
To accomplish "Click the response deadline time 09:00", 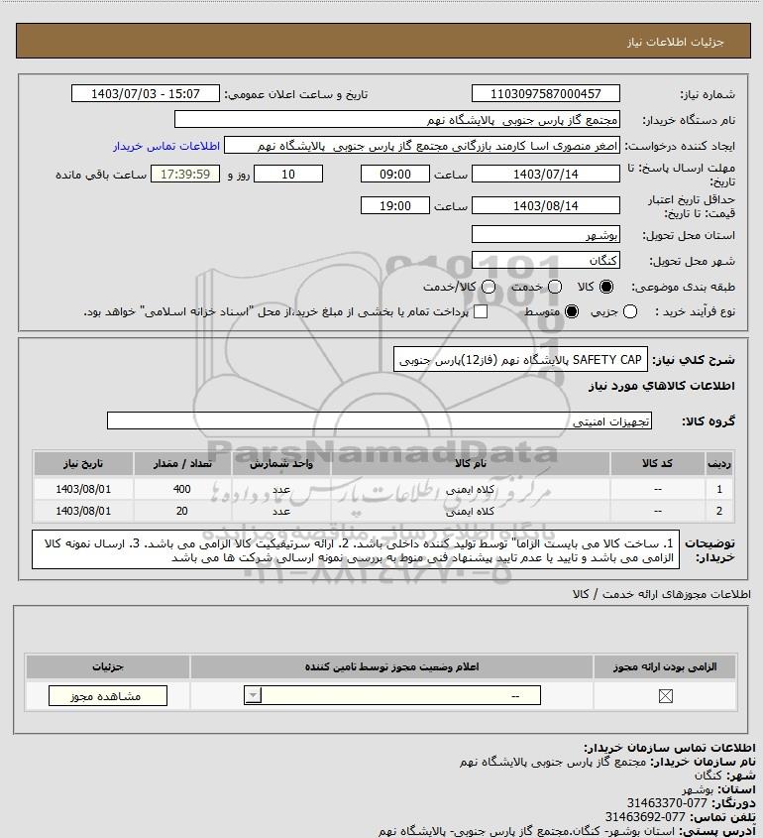I will [x=395, y=174].
